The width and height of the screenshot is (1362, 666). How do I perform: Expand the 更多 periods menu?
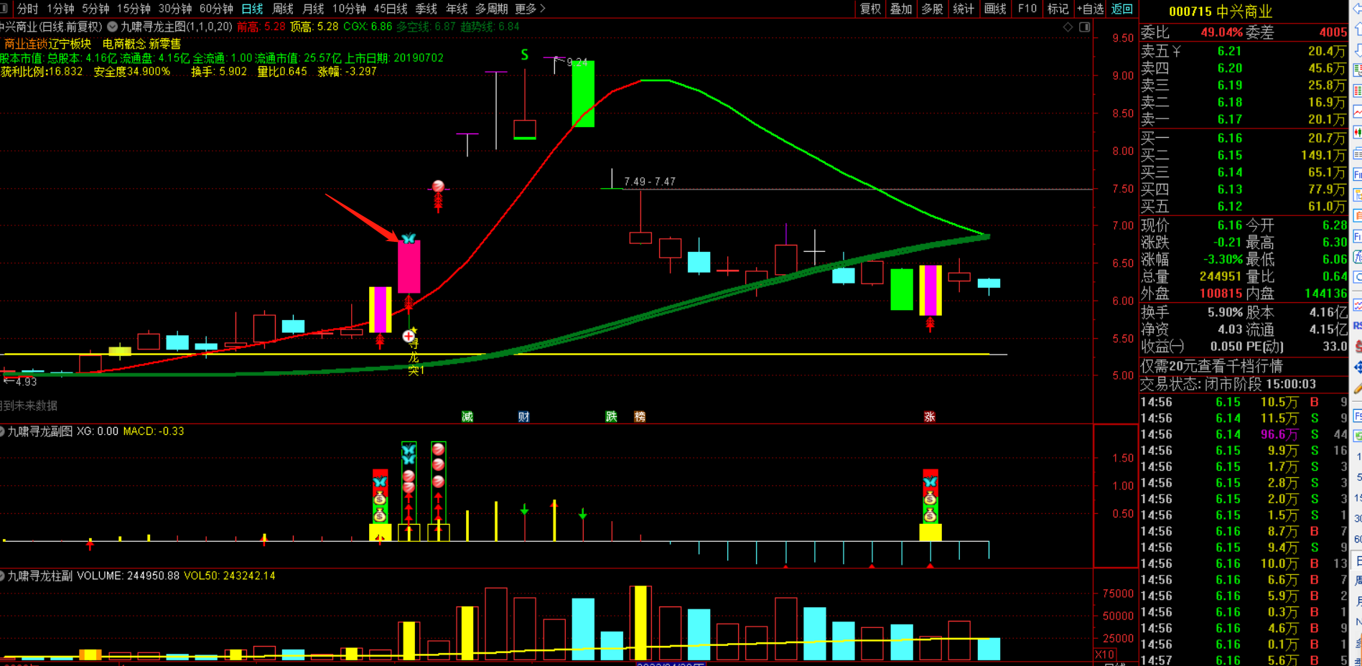530,9
